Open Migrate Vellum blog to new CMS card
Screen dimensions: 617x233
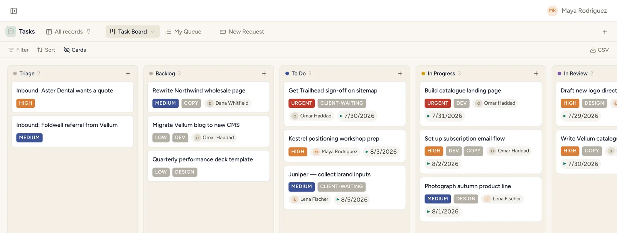tap(209, 131)
